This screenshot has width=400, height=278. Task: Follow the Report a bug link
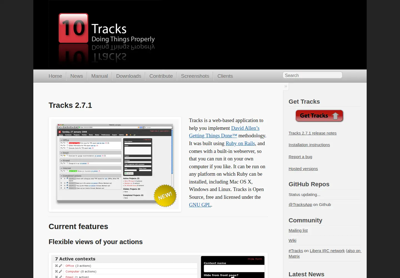(x=300, y=157)
